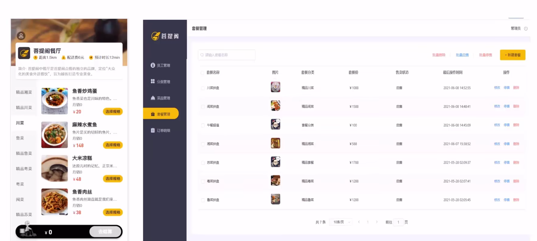This screenshot has height=241, width=537.
Task: Open the user profile avatar icon
Action: [x=21, y=36]
